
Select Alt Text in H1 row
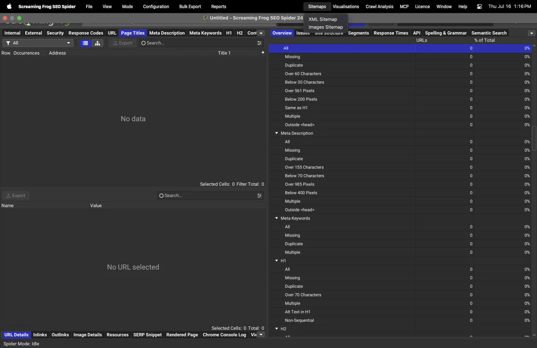click(x=400, y=312)
